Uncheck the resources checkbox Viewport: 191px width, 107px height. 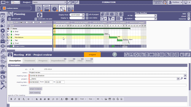point(189,19)
